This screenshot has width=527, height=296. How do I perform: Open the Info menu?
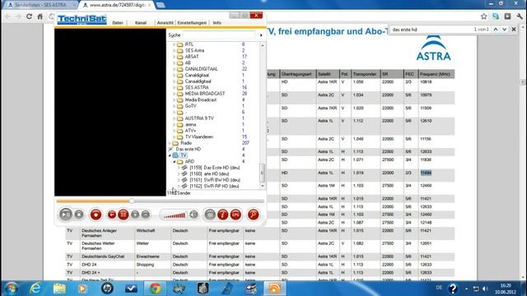217,23
